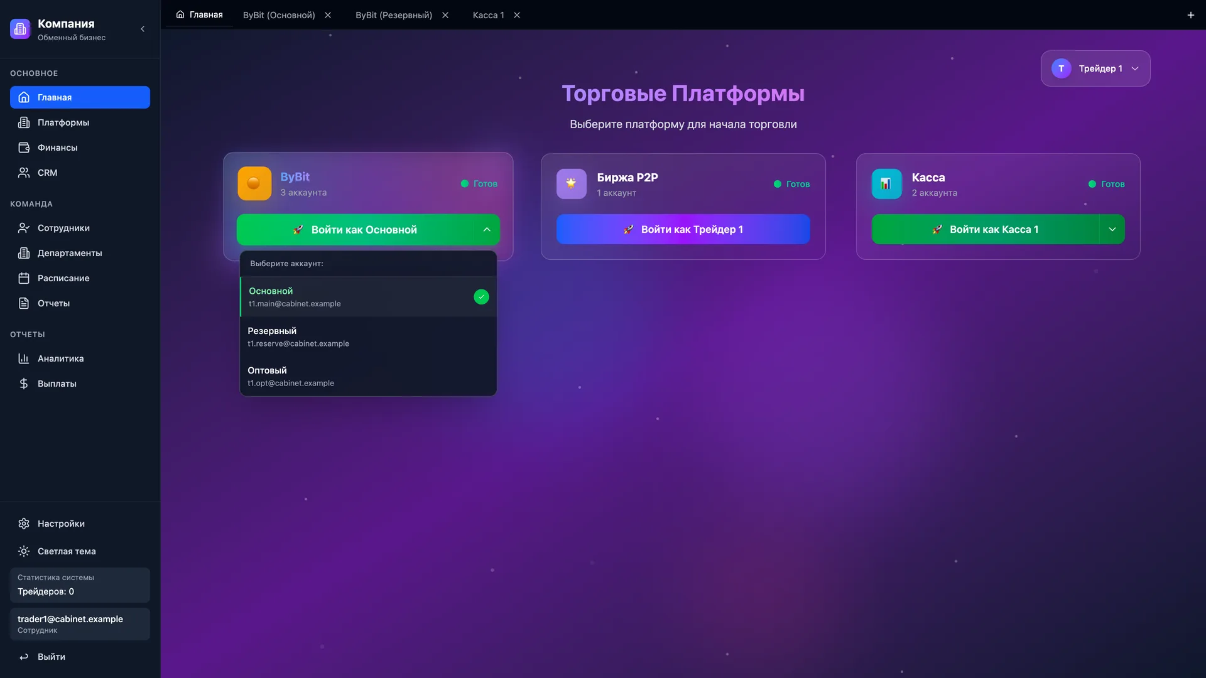
Task: Collapse the sidebar with the chevron arrow
Action: pos(143,29)
